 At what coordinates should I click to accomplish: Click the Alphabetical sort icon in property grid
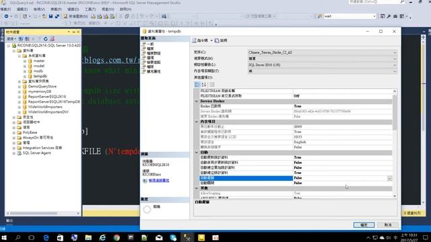coord(203,85)
